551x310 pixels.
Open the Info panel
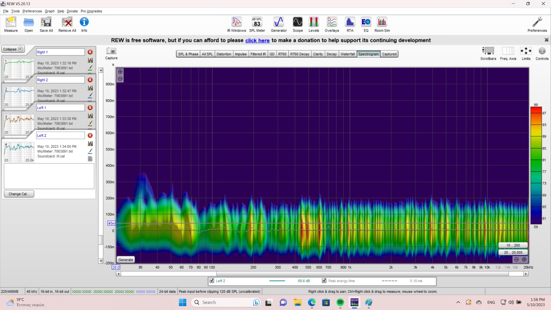point(84,24)
